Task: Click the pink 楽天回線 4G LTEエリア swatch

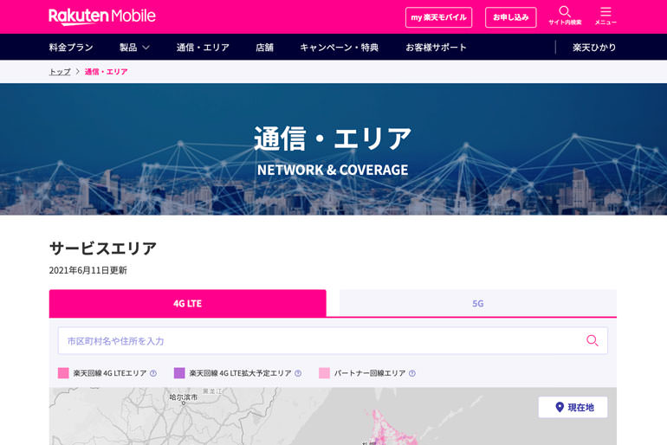Action: point(63,373)
